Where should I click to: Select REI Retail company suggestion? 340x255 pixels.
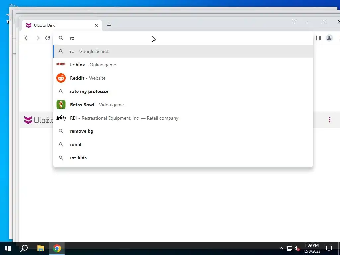pos(183,118)
